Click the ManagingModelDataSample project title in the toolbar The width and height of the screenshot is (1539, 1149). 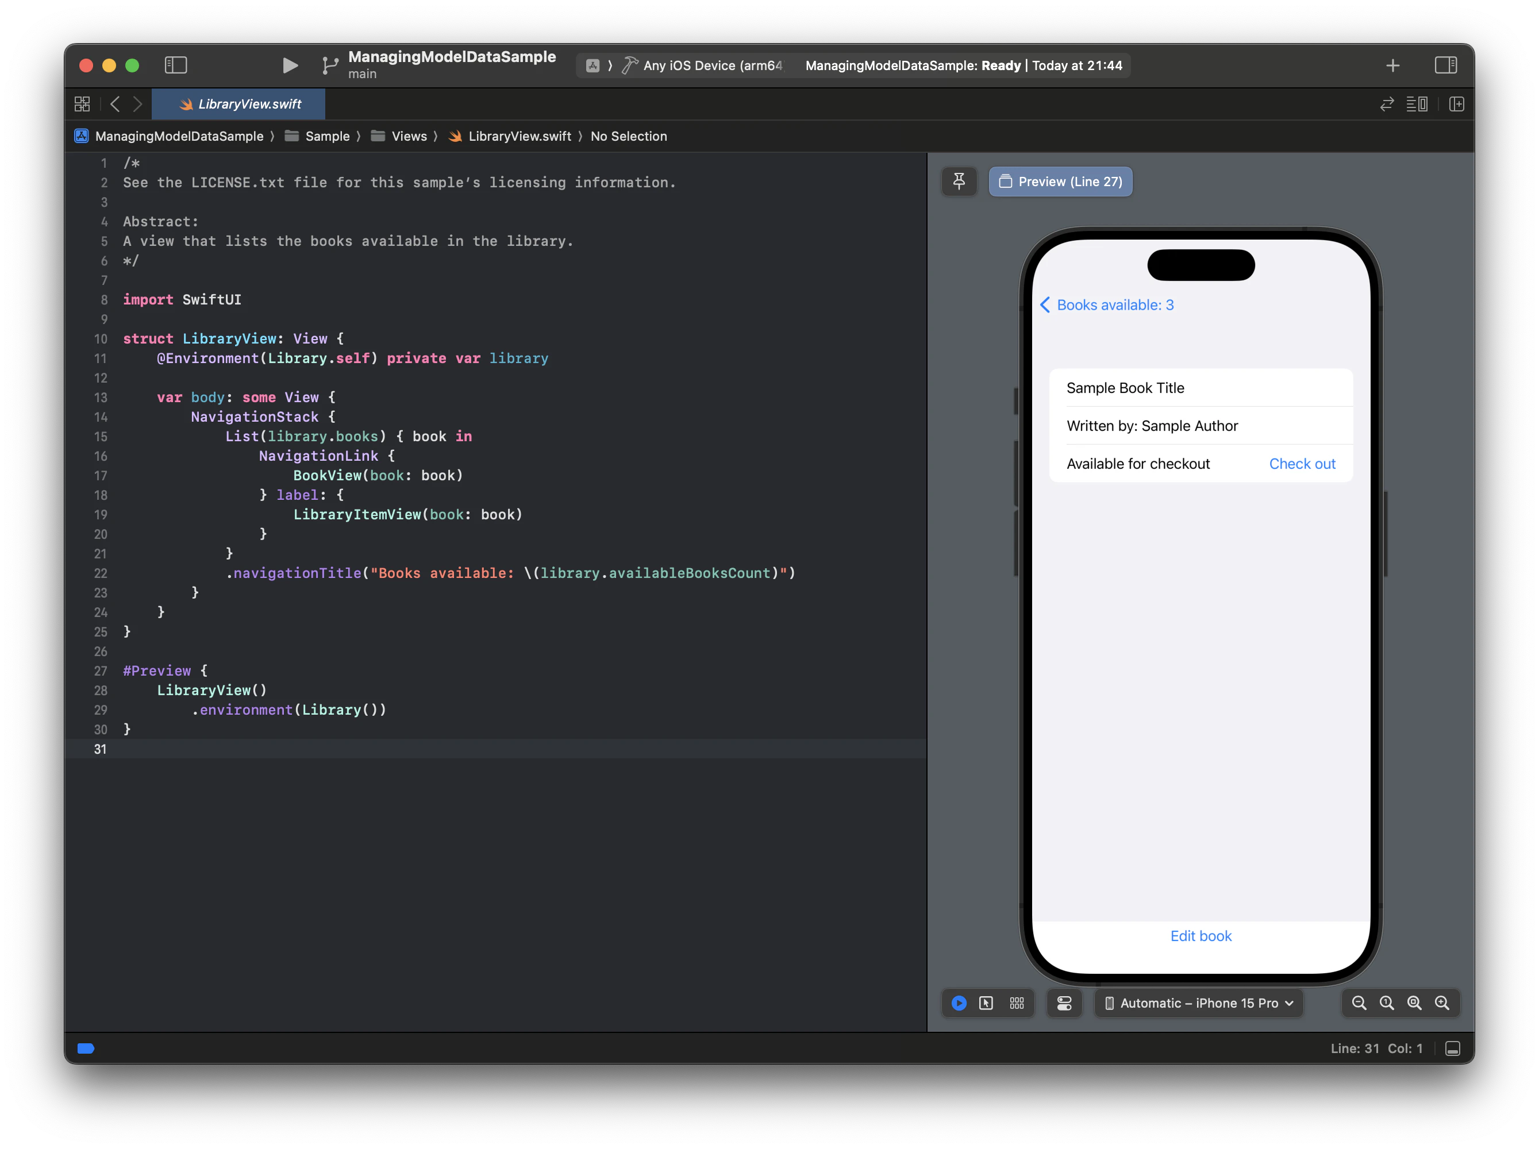point(452,57)
